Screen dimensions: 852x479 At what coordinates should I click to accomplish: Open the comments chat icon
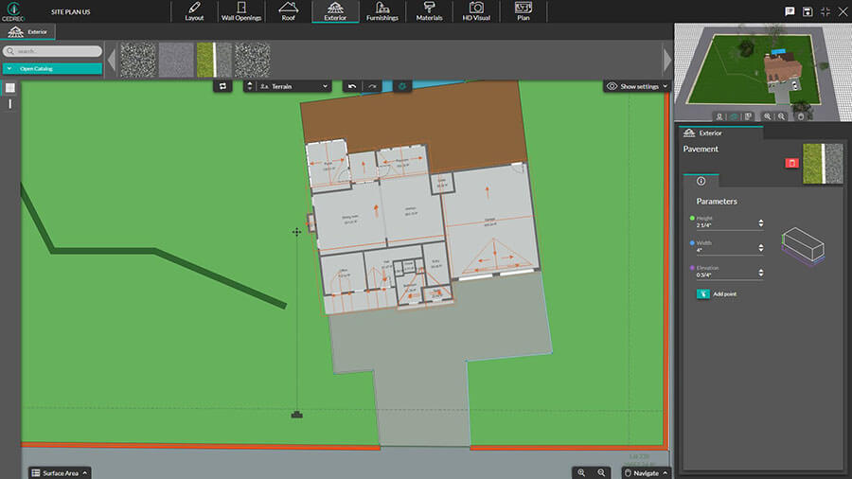tap(790, 11)
